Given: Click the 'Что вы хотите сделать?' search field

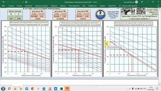Looking at the screenshot, I should coord(130,6).
